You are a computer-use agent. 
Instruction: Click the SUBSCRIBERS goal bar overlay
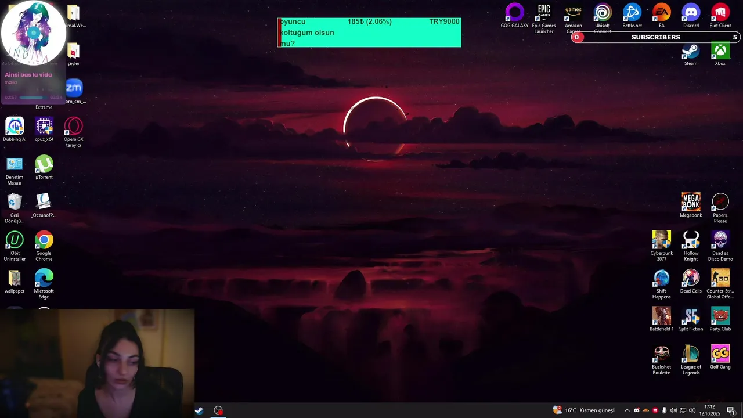pos(655,37)
